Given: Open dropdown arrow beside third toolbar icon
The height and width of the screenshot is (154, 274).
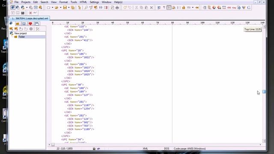Looking at the screenshot, I should pyautogui.click(x=27, y=8).
